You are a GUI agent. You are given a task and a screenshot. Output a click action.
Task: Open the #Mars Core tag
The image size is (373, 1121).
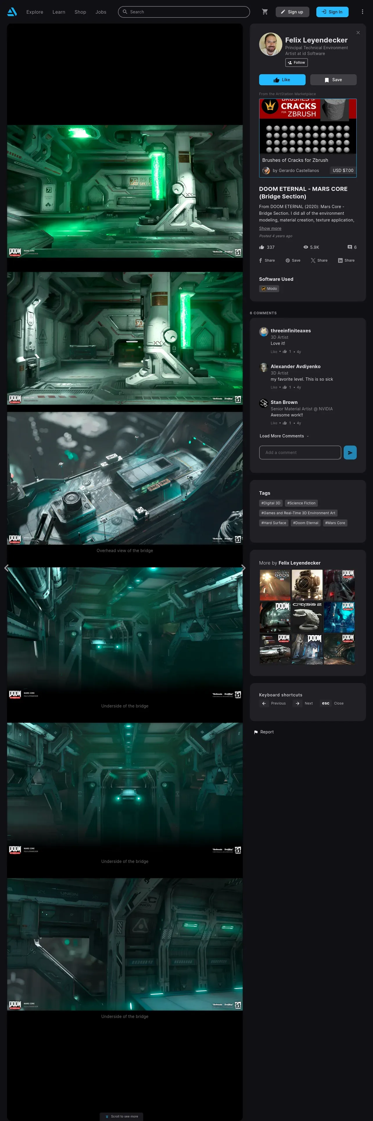tap(335, 523)
